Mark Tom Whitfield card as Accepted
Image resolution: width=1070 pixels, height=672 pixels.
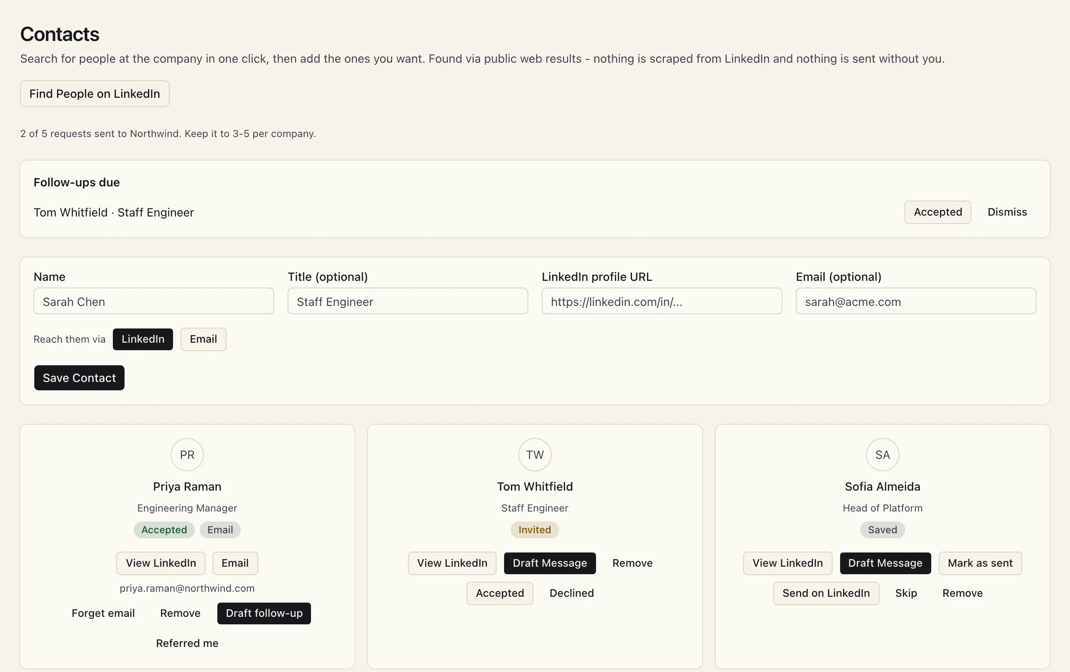(x=500, y=593)
